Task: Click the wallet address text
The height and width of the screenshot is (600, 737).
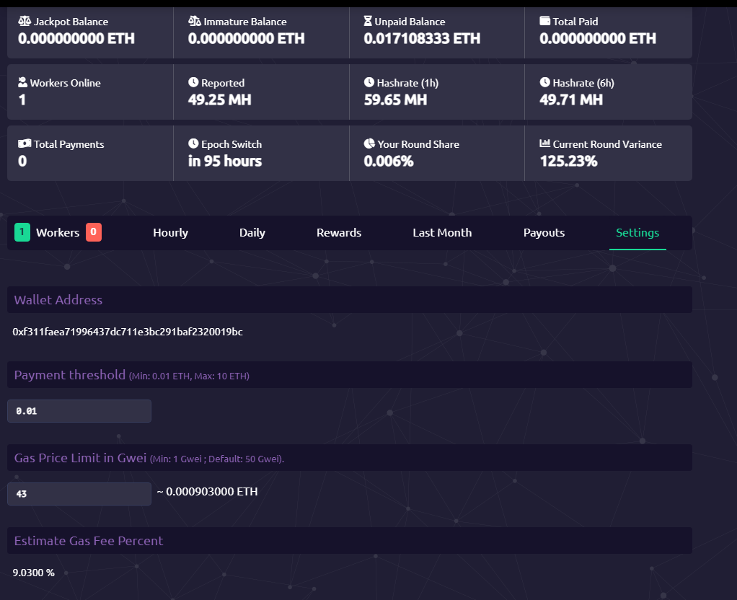Action: pos(128,332)
